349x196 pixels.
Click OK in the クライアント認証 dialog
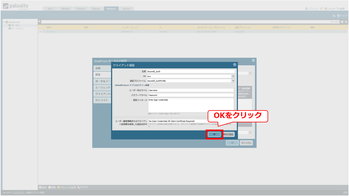(x=214, y=135)
